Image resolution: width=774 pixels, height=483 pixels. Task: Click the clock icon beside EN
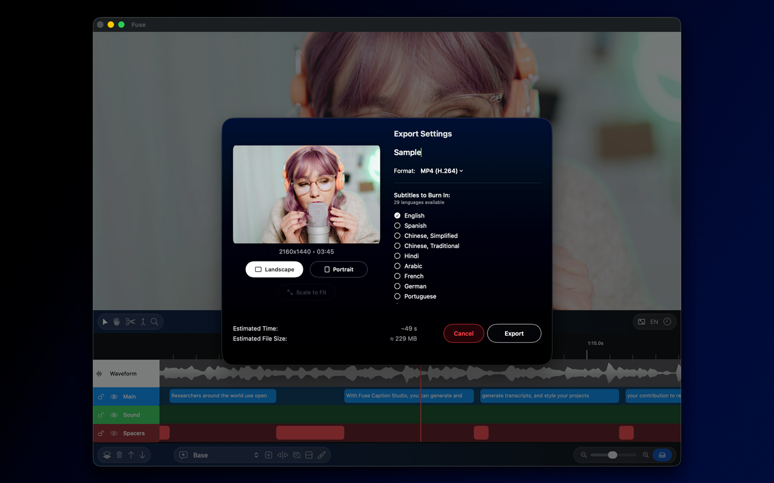point(667,322)
